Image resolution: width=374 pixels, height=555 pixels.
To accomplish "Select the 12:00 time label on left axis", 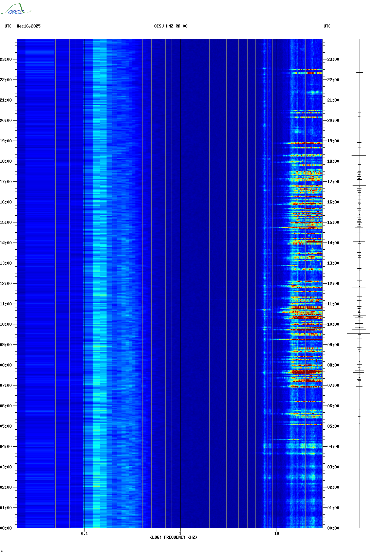I will (x=6, y=284).
